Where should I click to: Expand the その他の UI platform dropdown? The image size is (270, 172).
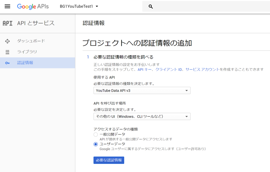(x=142, y=116)
